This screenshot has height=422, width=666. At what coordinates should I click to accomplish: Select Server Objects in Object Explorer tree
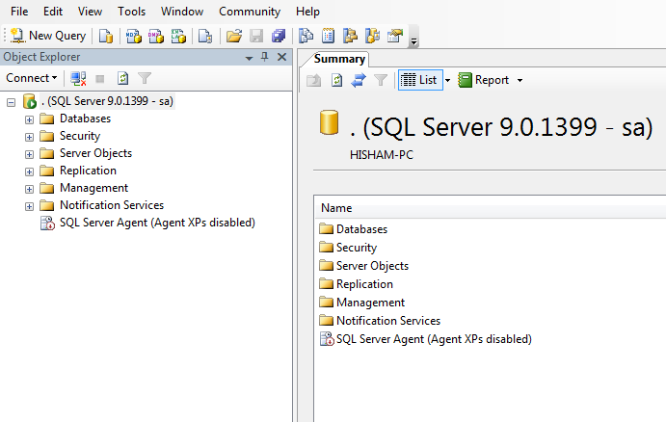point(95,153)
